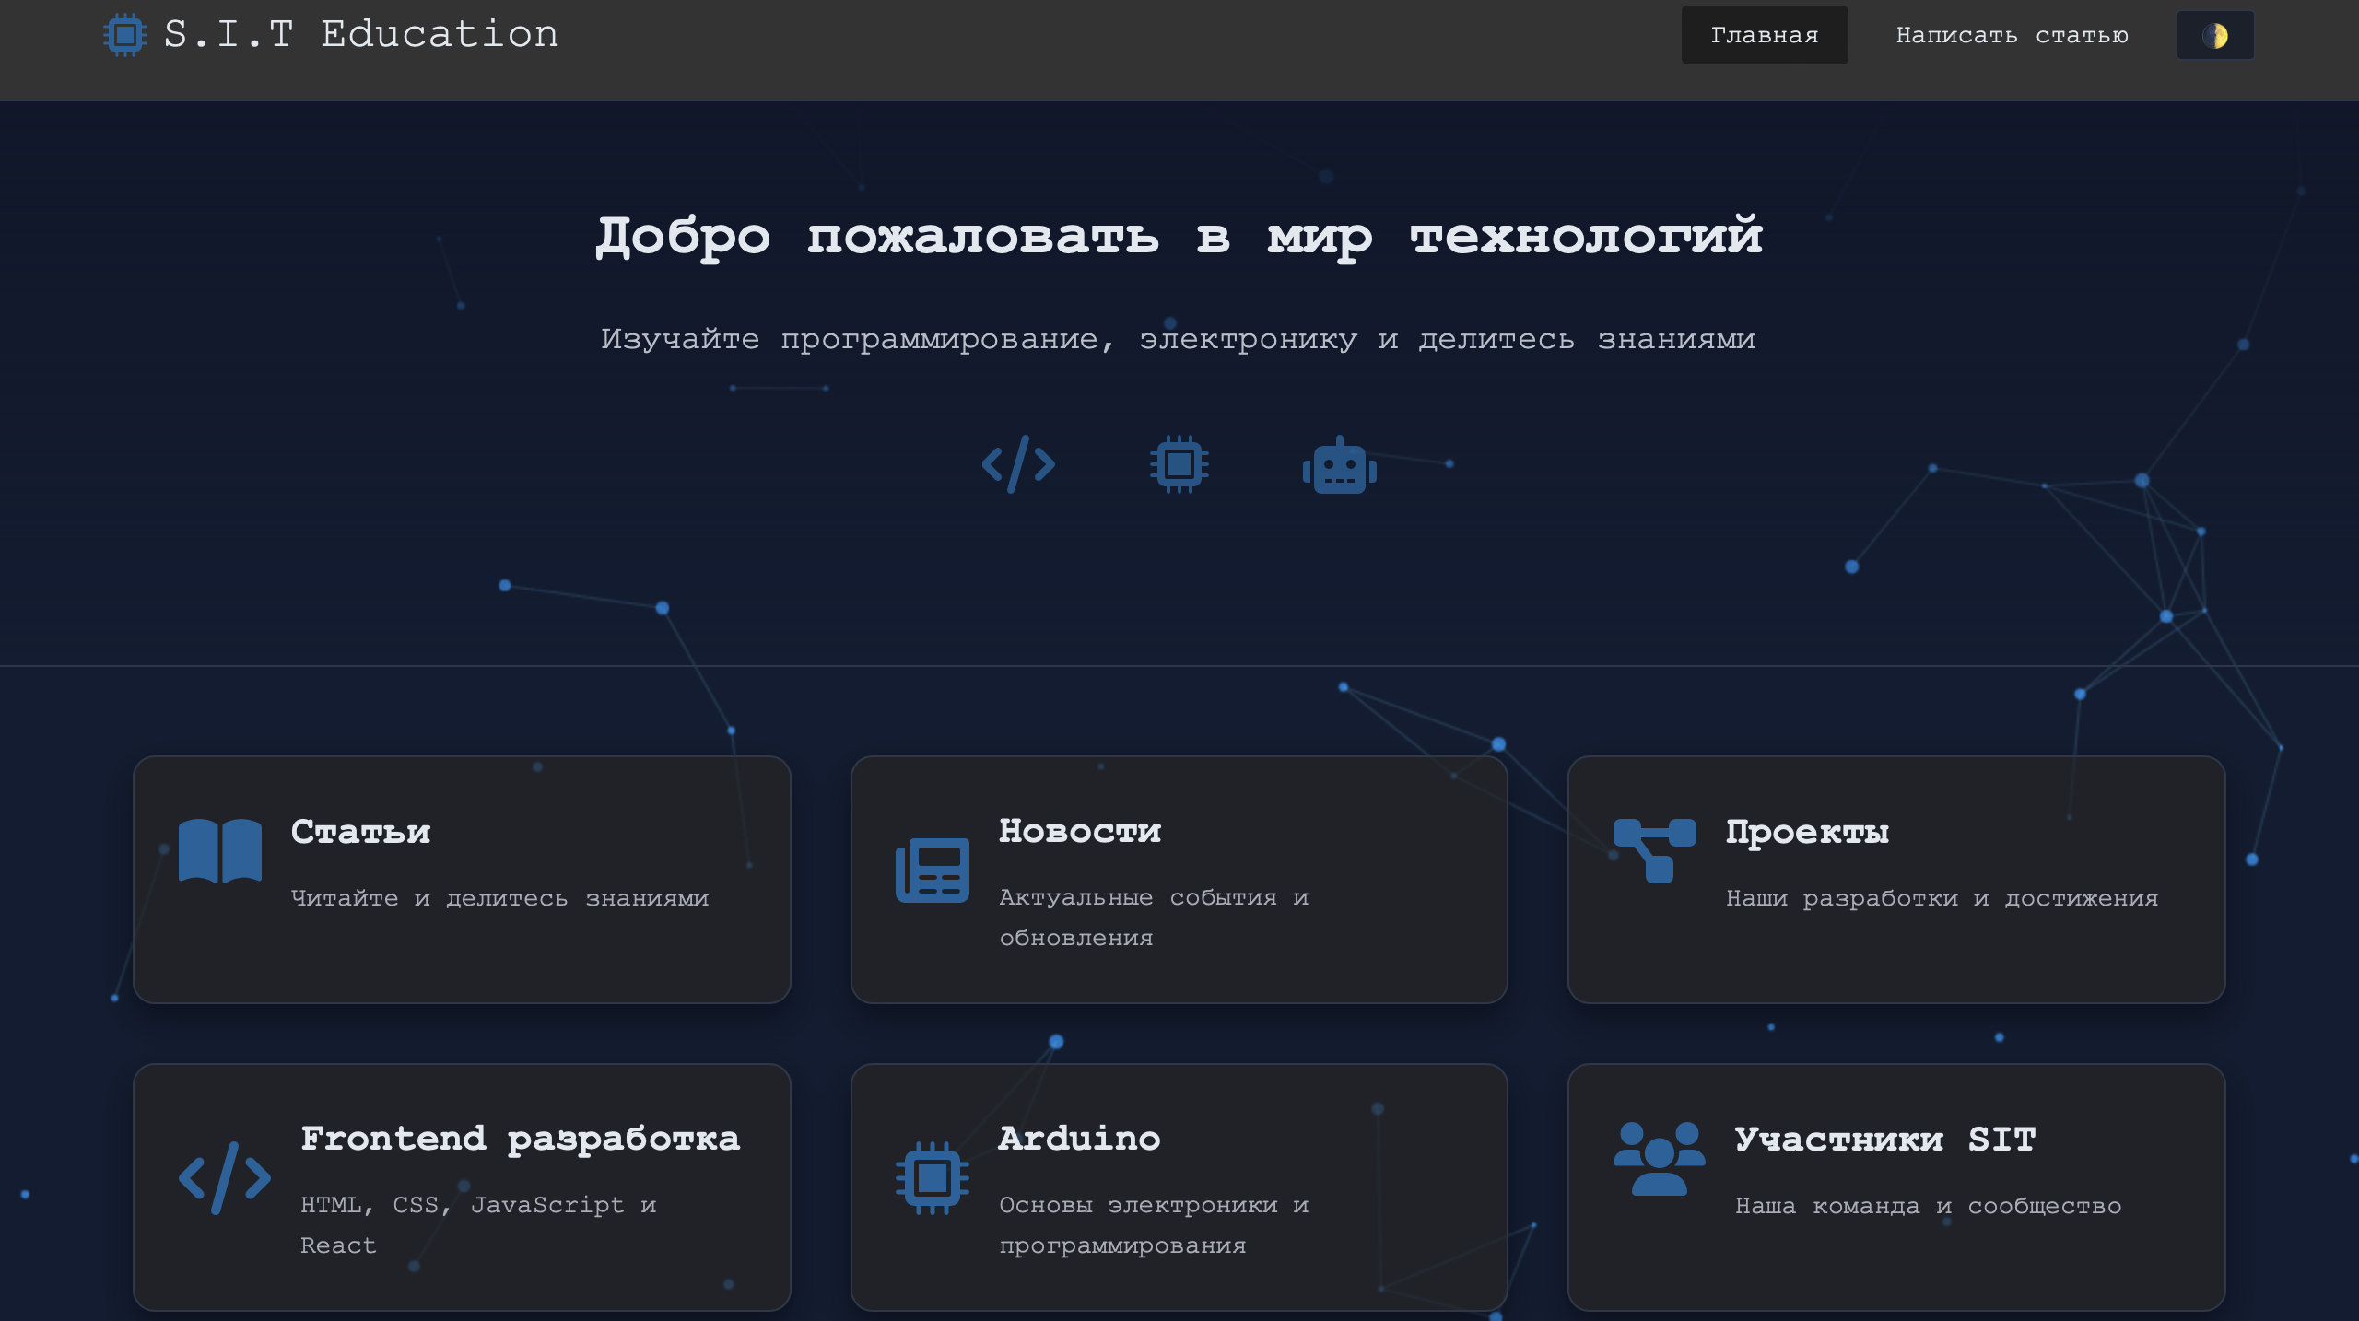Click the text 'HTML, CSS, JavaScript и React'
The height and width of the screenshot is (1321, 2359).
[478, 1225]
